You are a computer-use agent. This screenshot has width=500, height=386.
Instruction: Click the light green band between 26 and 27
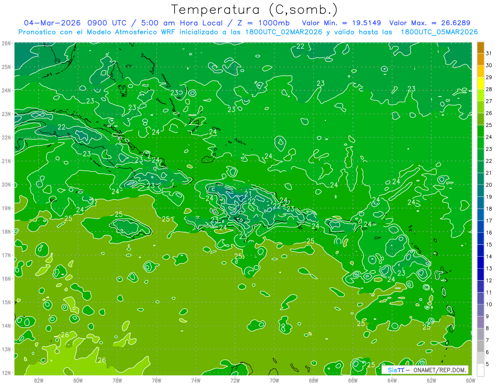click(x=480, y=107)
